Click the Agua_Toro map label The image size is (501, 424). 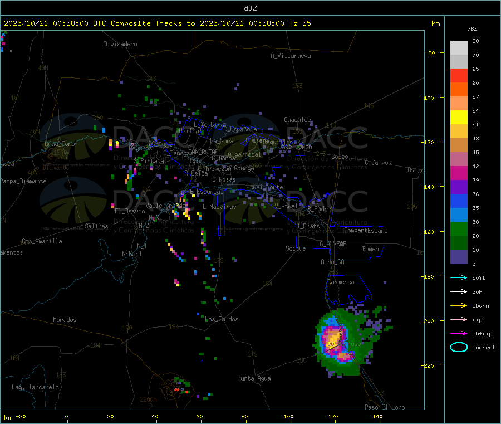[x=60, y=144]
